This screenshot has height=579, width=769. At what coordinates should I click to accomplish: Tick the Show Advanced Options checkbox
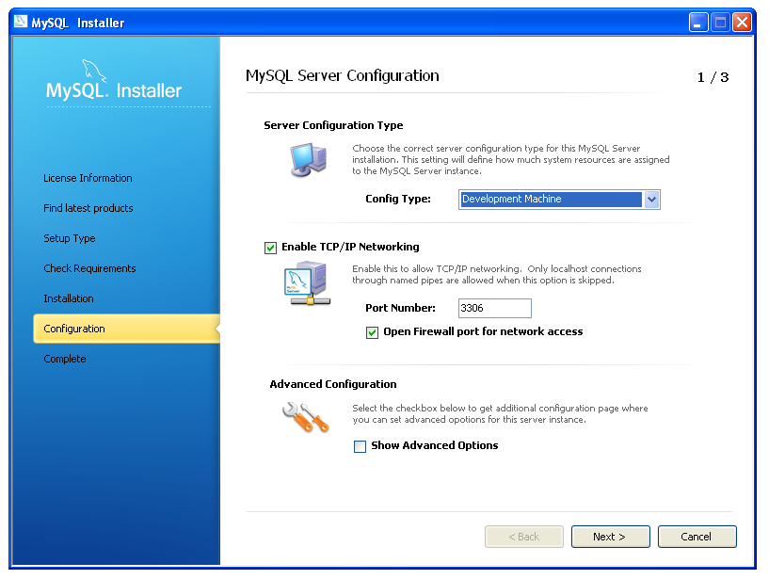[x=360, y=446]
